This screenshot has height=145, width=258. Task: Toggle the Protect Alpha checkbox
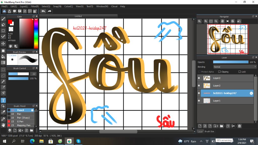tap(199, 72)
